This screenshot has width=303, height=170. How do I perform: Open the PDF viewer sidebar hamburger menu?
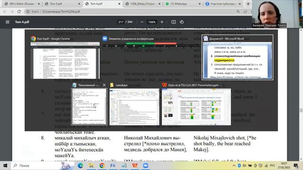(x=8, y=22)
